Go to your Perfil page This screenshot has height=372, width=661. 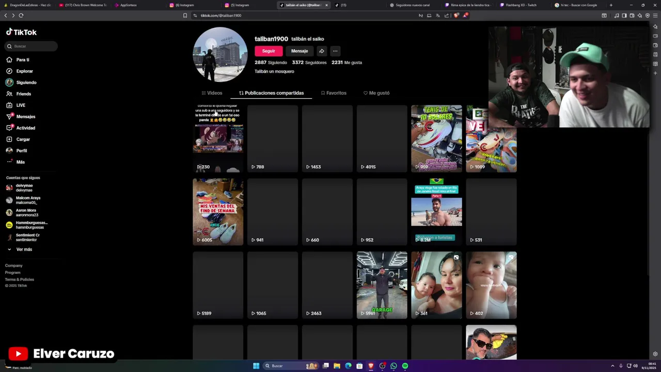point(17,151)
